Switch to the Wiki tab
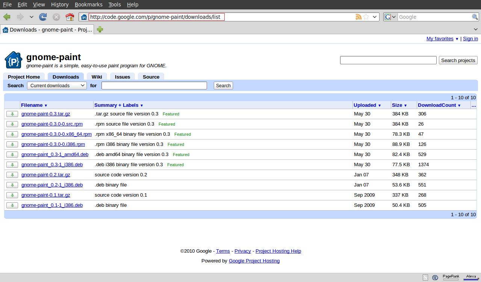 (x=97, y=77)
